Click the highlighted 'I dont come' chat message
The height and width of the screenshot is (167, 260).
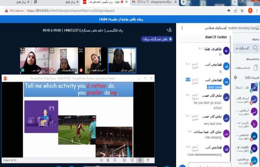[214, 87]
